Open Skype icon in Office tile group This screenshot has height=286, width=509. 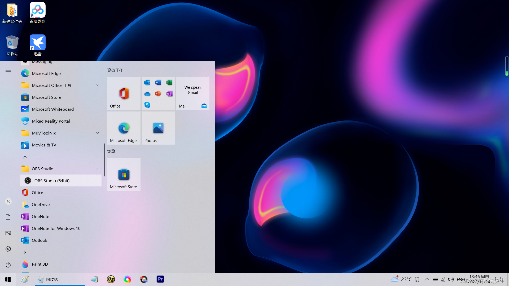pyautogui.click(x=147, y=105)
